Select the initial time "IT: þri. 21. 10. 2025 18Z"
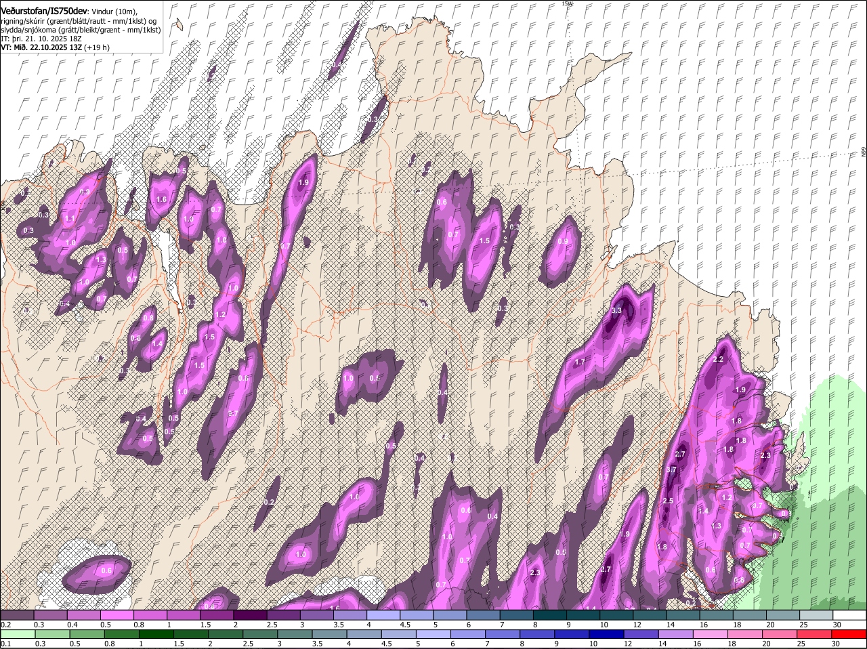The width and height of the screenshot is (867, 649). tap(41, 39)
